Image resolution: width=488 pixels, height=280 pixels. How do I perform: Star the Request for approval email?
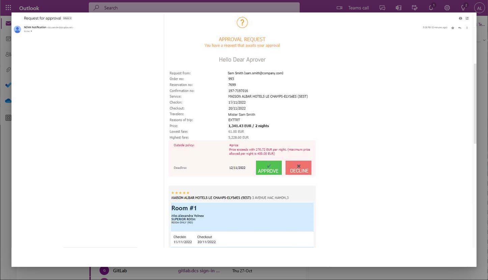click(453, 28)
